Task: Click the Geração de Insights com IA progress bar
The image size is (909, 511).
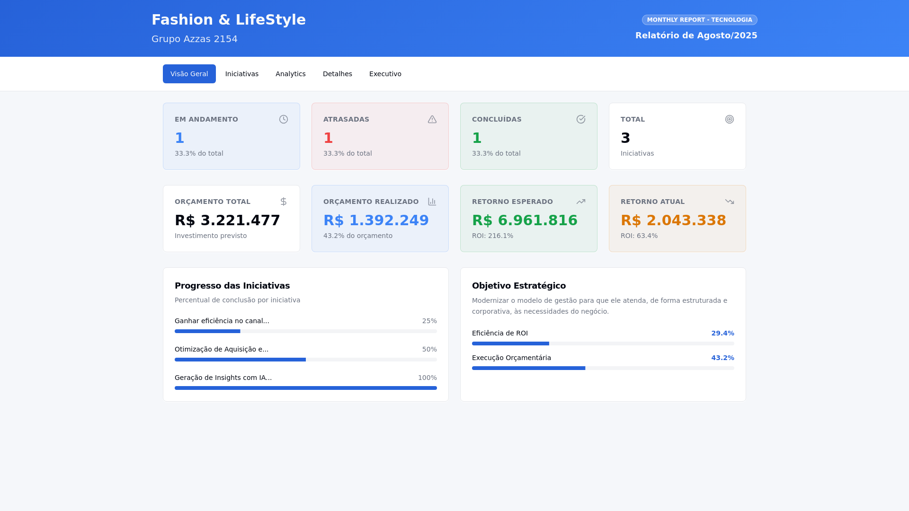Action: point(306,388)
